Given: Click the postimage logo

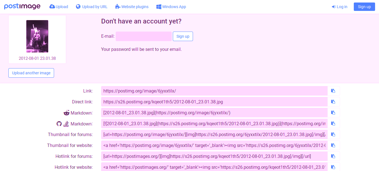Looking at the screenshot, I should [x=22, y=6].
